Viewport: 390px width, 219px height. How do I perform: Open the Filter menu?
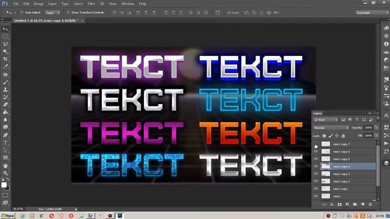click(x=91, y=4)
